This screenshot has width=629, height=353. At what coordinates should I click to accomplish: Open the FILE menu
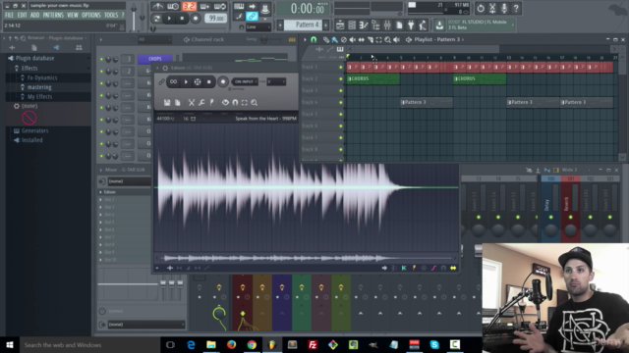(x=9, y=16)
